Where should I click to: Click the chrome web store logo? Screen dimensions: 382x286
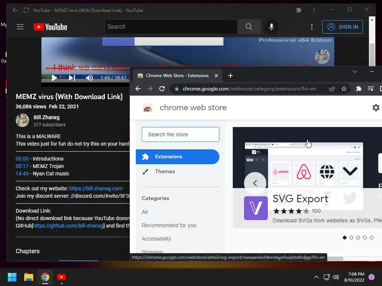148,108
